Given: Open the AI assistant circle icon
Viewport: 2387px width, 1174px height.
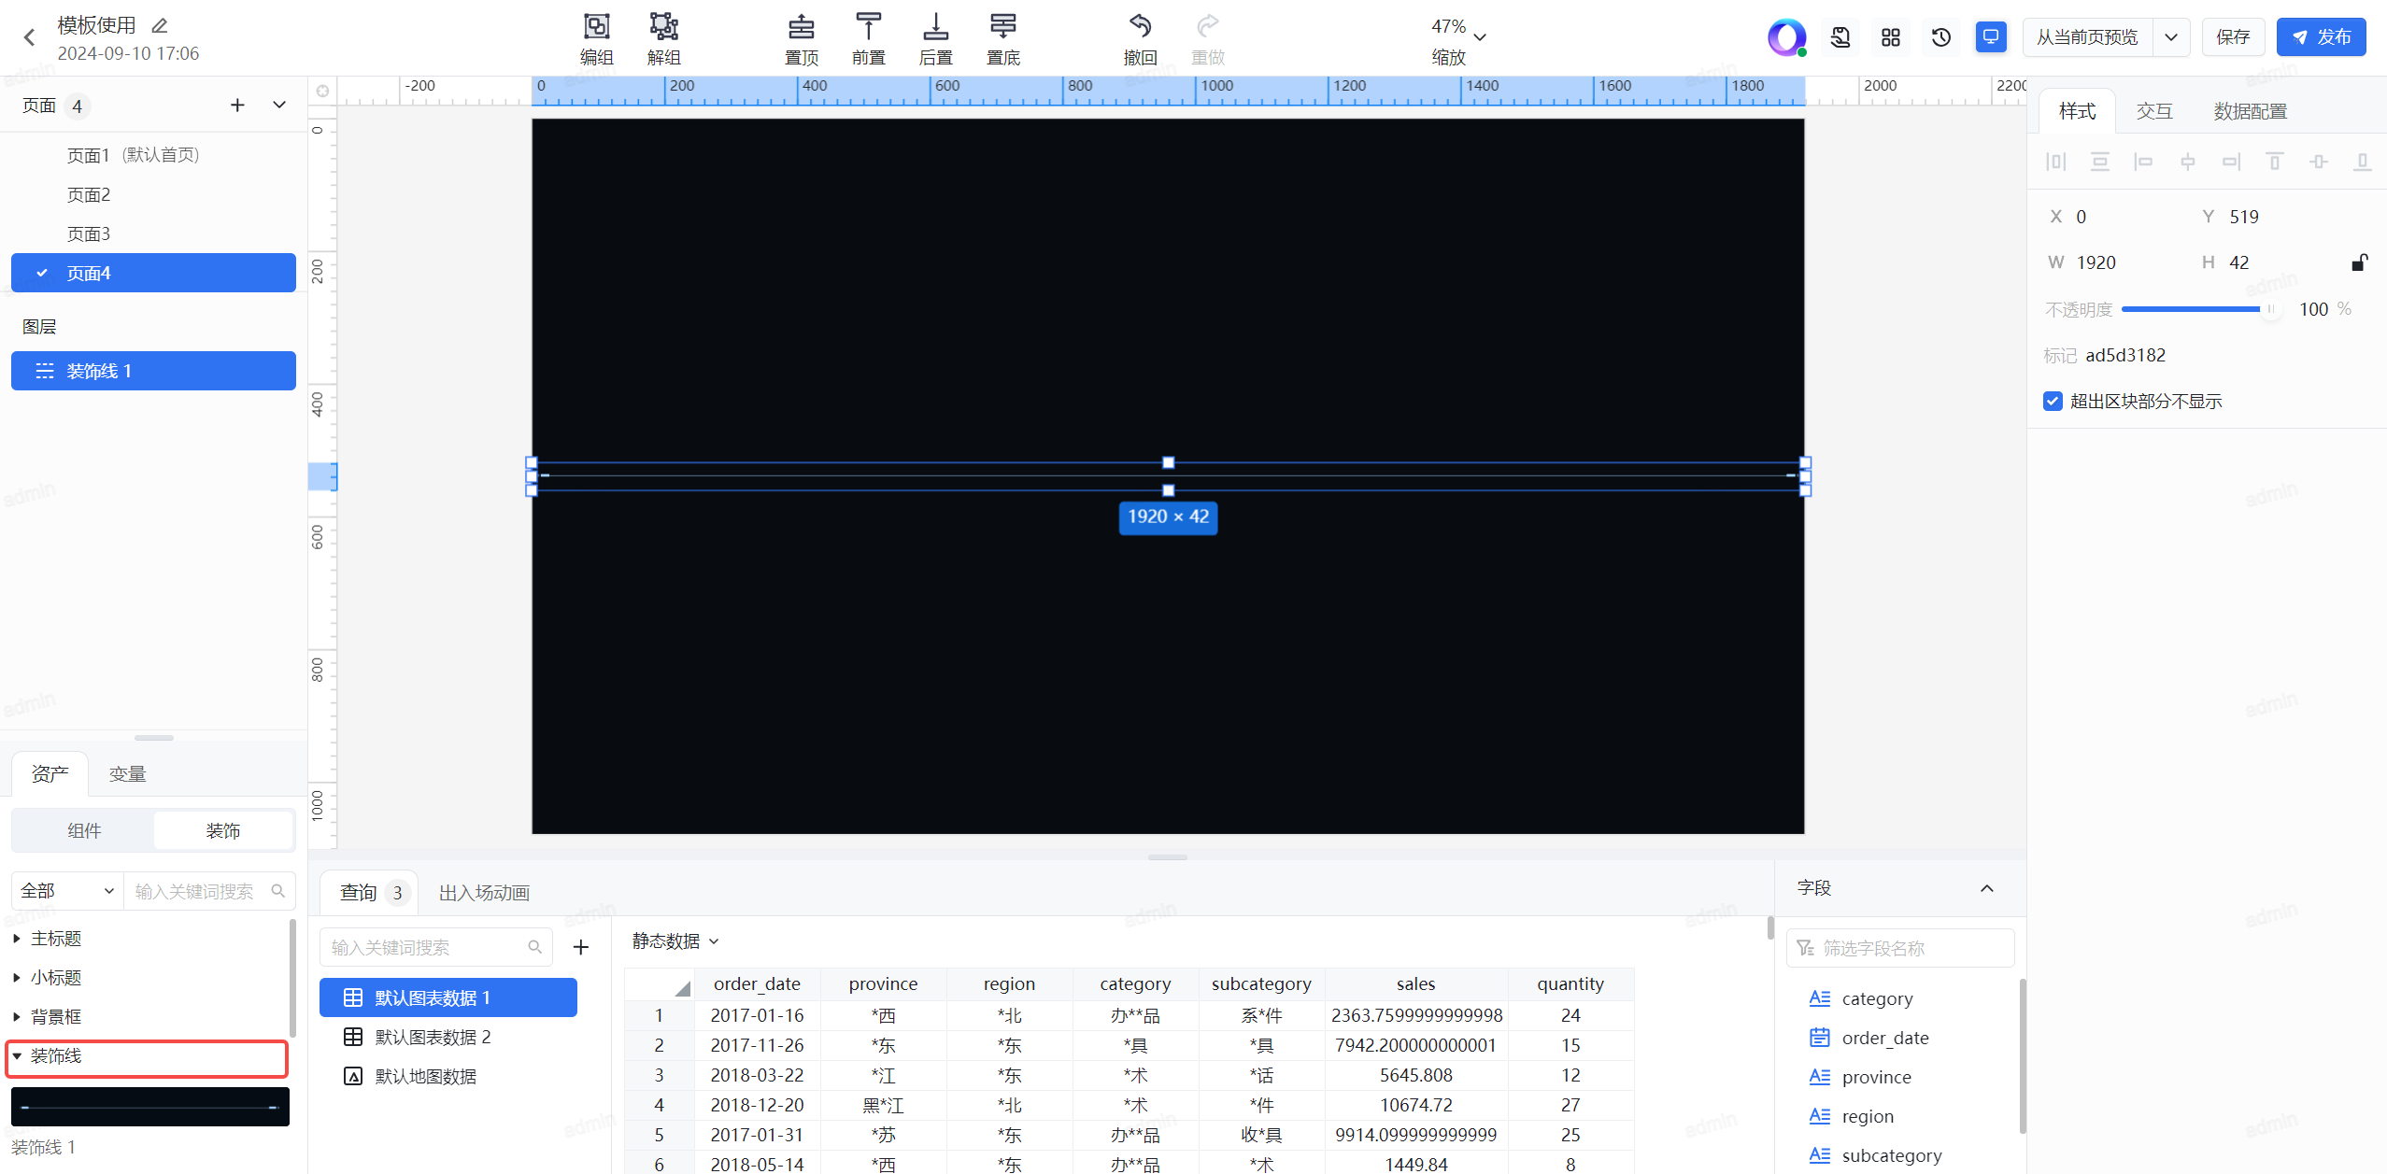Looking at the screenshot, I should [x=1787, y=37].
